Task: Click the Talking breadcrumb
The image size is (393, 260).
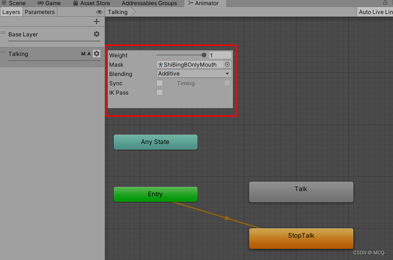Action: pos(118,12)
